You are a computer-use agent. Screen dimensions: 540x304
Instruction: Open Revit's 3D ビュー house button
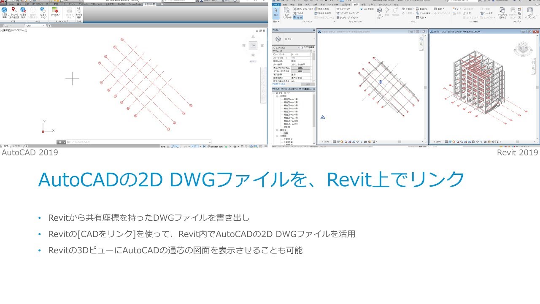pos(379,13)
